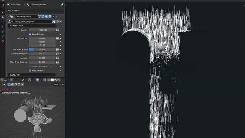Click the Random Direction slider field

[x=42, y=54]
